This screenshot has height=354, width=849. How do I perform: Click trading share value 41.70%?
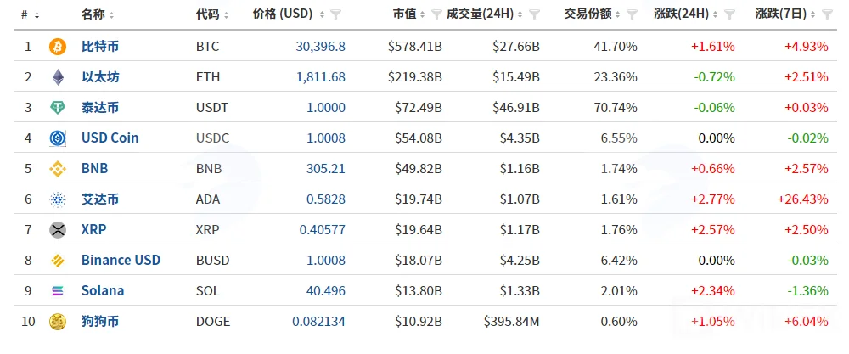[614, 47]
